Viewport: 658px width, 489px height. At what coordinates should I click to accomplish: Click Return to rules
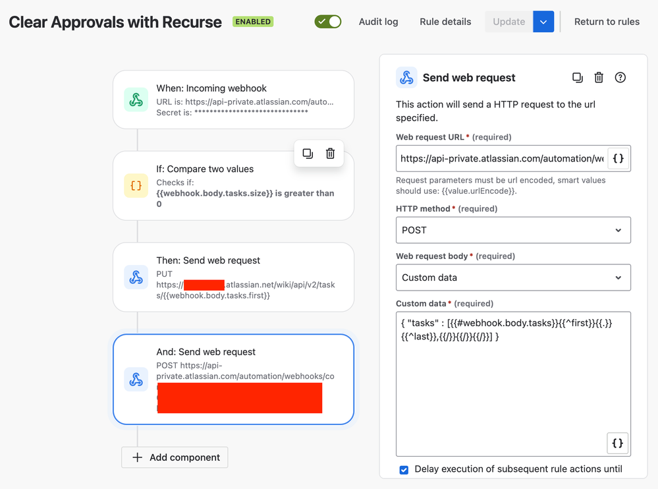(607, 22)
